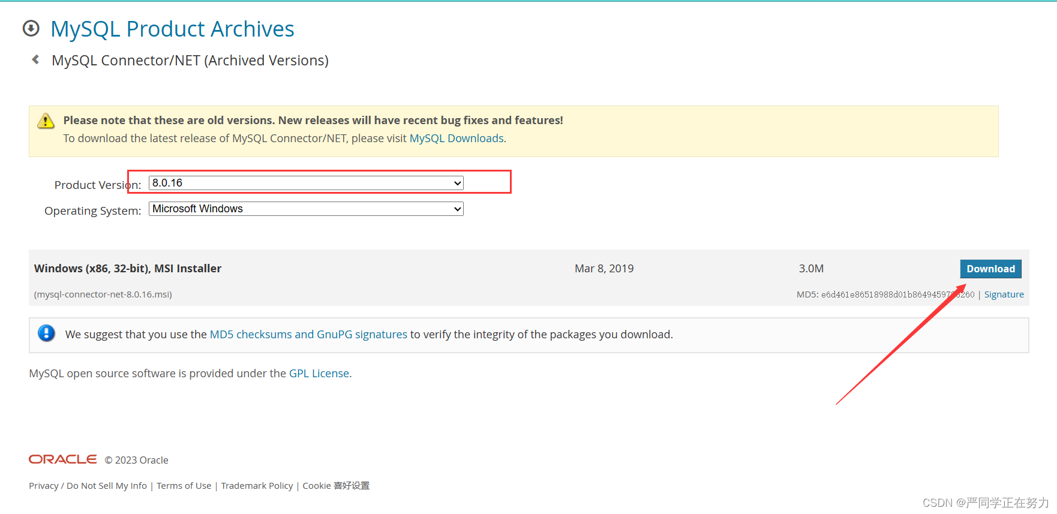Click the blue Download button
The width and height of the screenshot is (1057, 514).
click(x=990, y=269)
